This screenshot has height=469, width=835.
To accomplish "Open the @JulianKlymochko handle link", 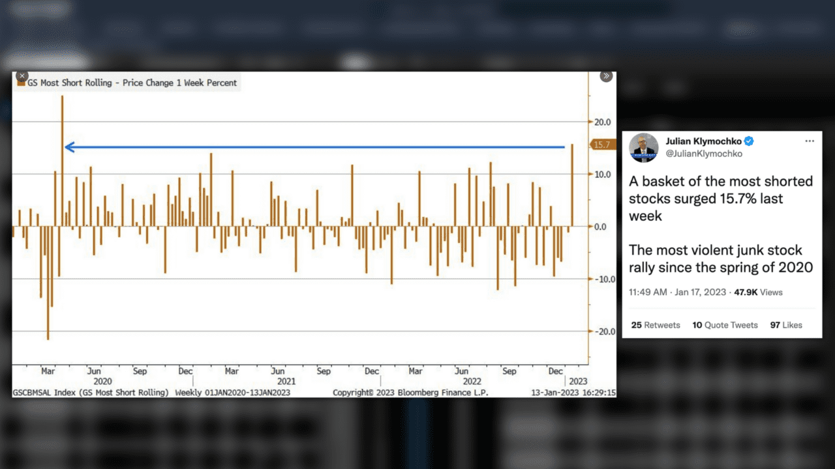I will point(703,154).
